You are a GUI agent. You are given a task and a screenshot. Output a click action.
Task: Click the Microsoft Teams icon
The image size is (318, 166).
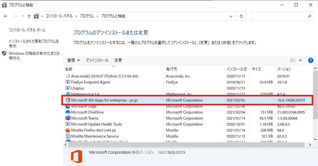click(68, 118)
